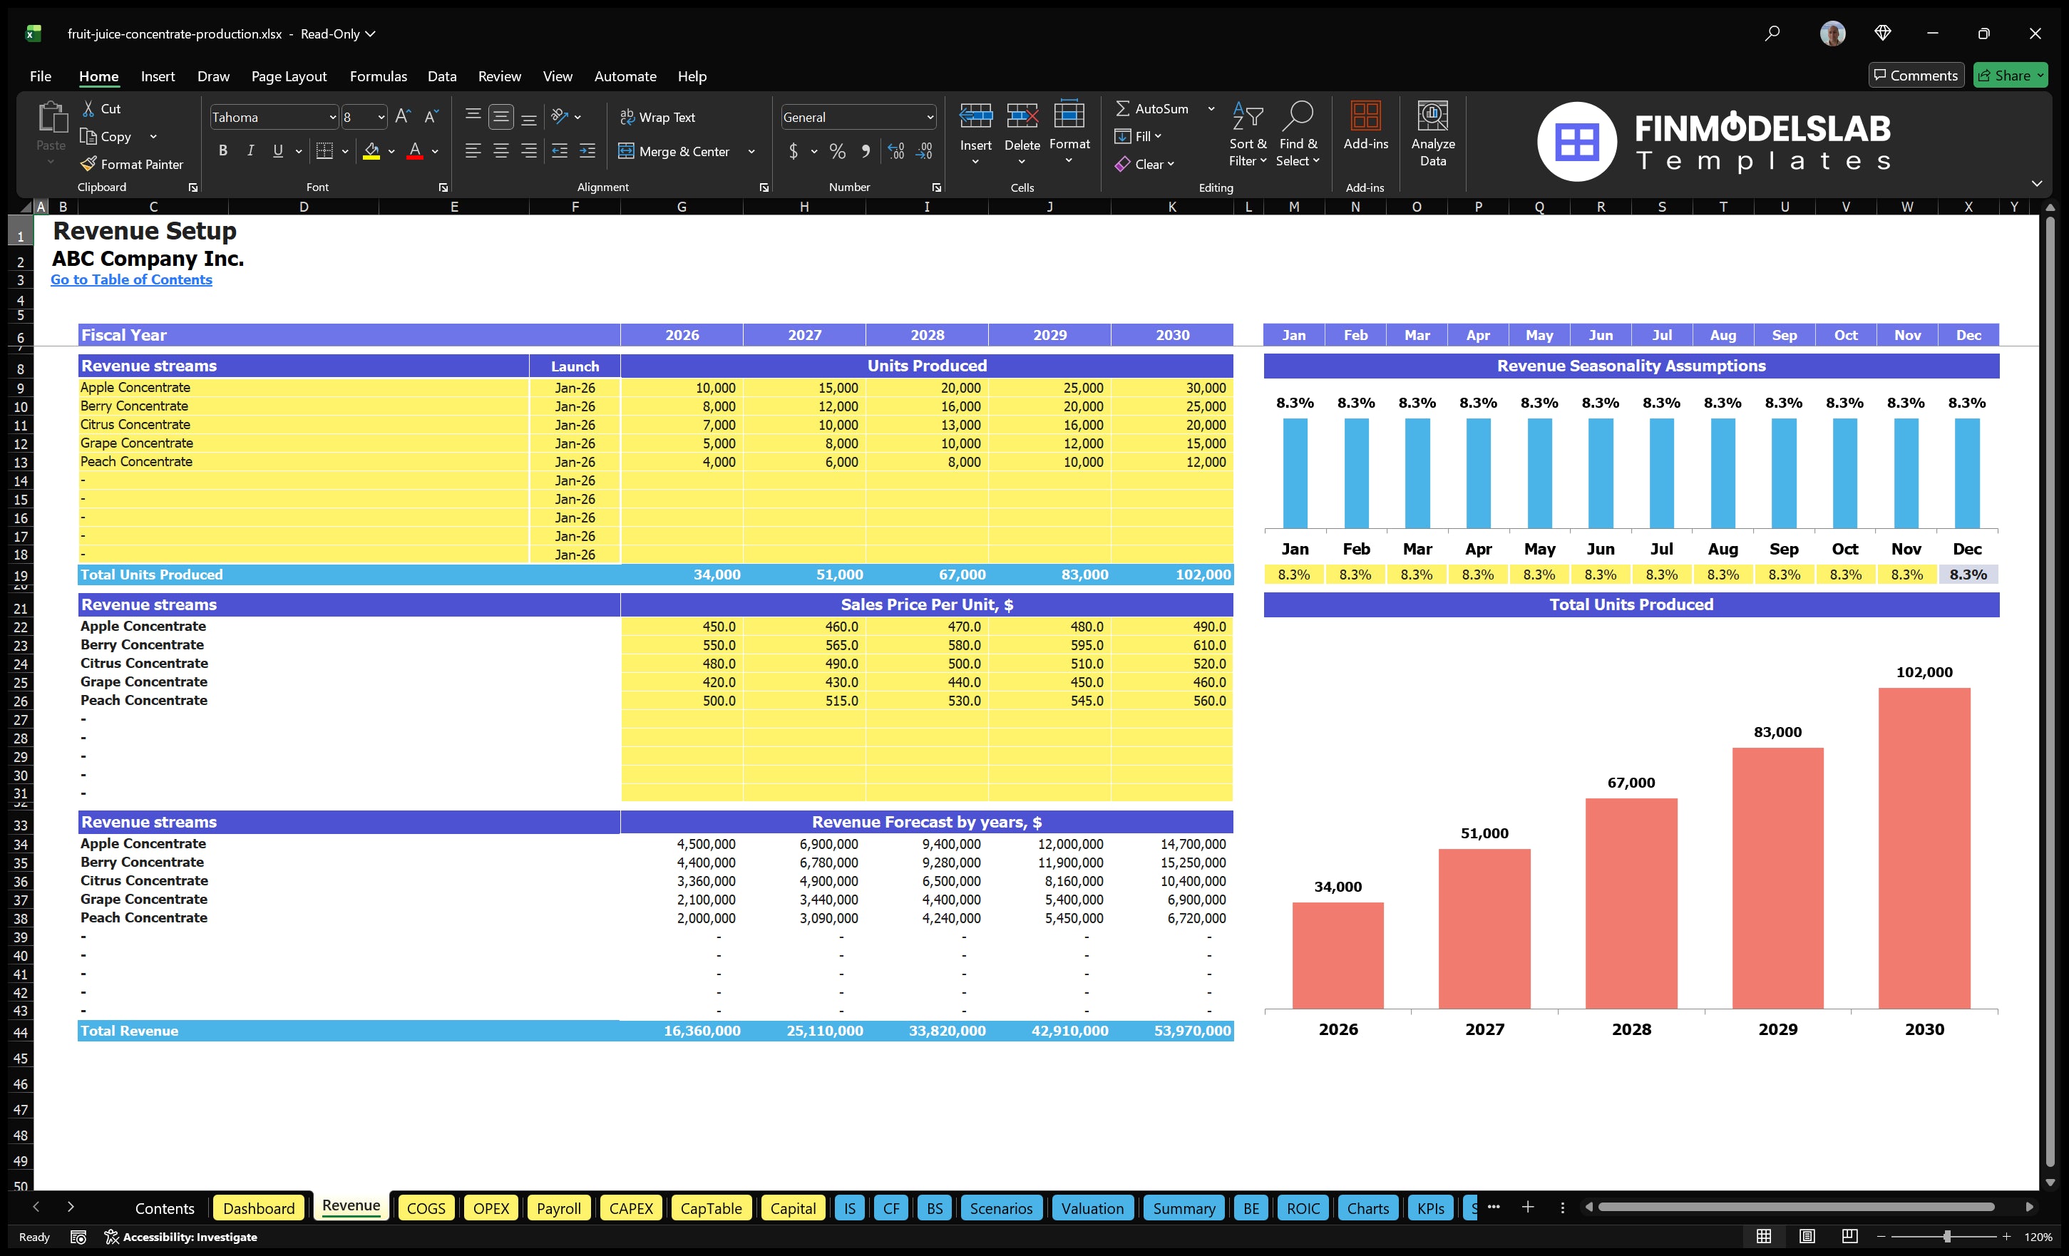Screen dimensions: 2069x1256
Task: Apply Merge & Center formatting
Action: [675, 151]
